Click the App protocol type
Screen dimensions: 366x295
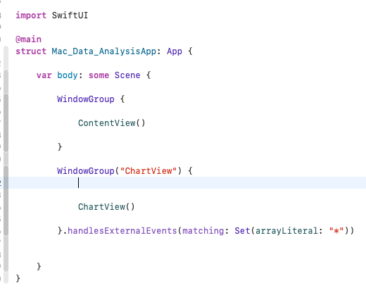pos(175,51)
